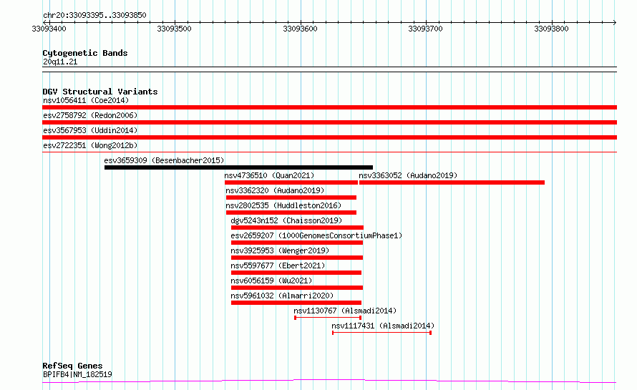Open nsv1130767 (Alsmadi2014) variant label
Screen dimensions: 637x390
(x=345, y=311)
